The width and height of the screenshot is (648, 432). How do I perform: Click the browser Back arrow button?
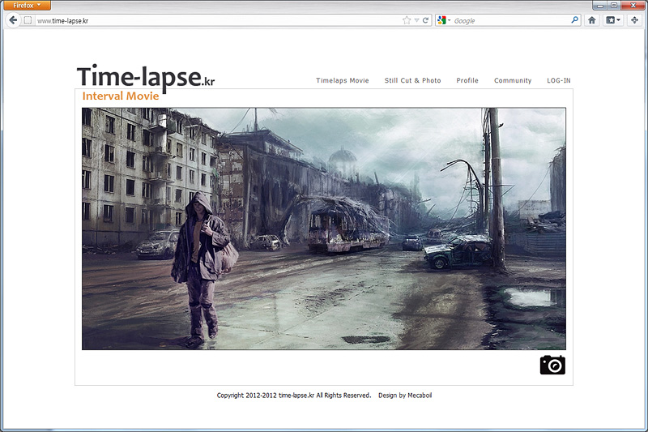pos(13,20)
